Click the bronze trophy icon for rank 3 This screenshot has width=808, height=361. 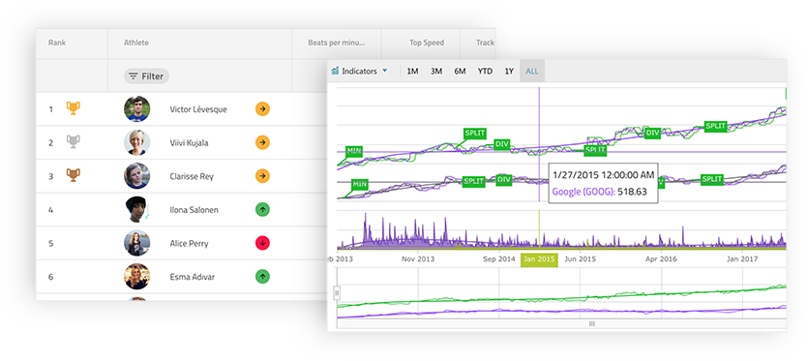tap(74, 175)
